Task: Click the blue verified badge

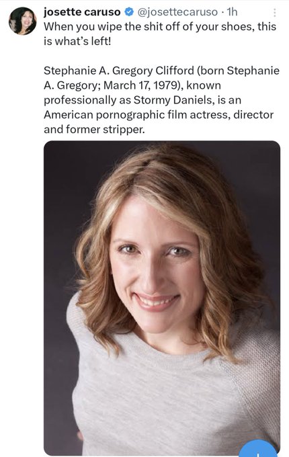Action: tap(129, 12)
